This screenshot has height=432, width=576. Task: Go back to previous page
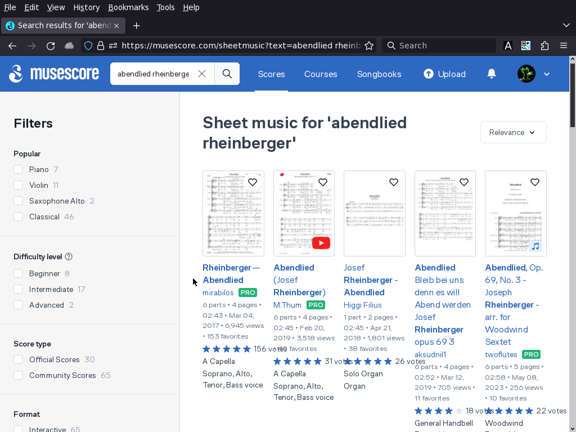[x=12, y=46]
